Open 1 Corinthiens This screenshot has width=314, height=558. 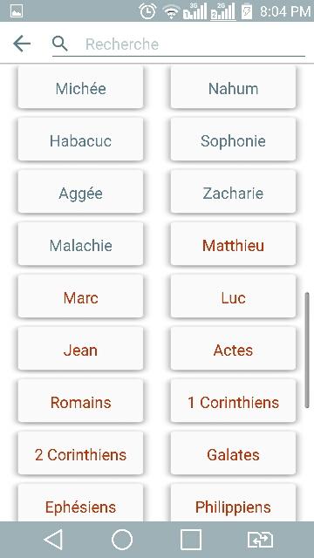[233, 403]
